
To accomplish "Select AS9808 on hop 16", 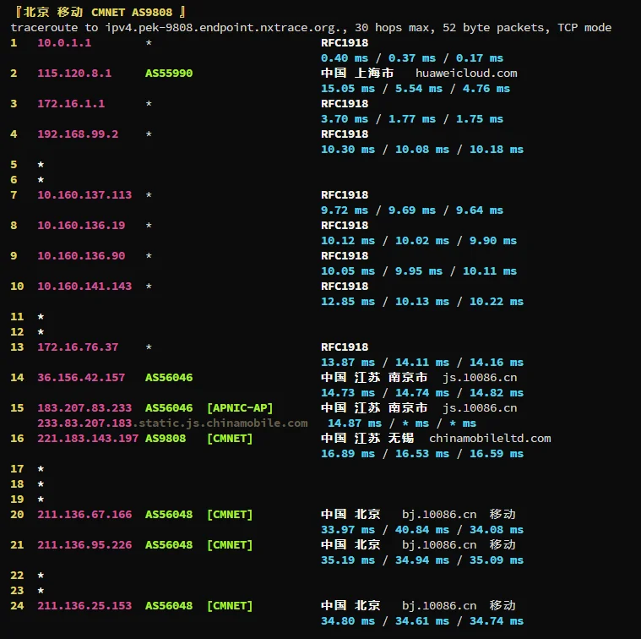I will [x=166, y=438].
